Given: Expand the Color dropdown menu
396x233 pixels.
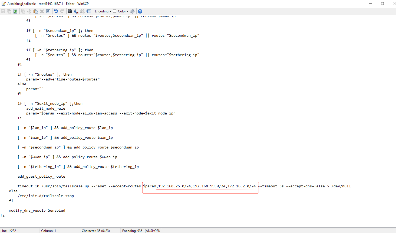Looking at the screenshot, I should pyautogui.click(x=123, y=11).
